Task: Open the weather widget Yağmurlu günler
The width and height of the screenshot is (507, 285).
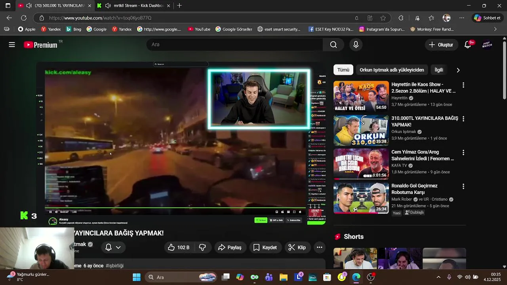Action: pyautogui.click(x=29, y=277)
